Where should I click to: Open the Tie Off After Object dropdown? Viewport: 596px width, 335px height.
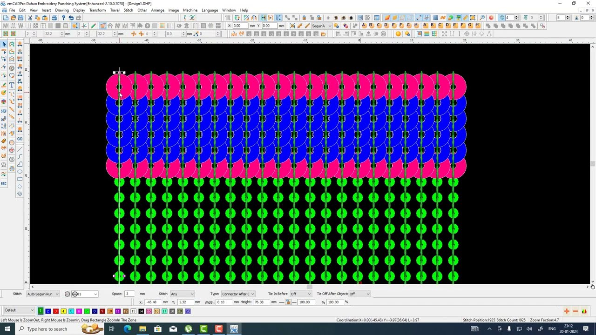[x=360, y=294]
